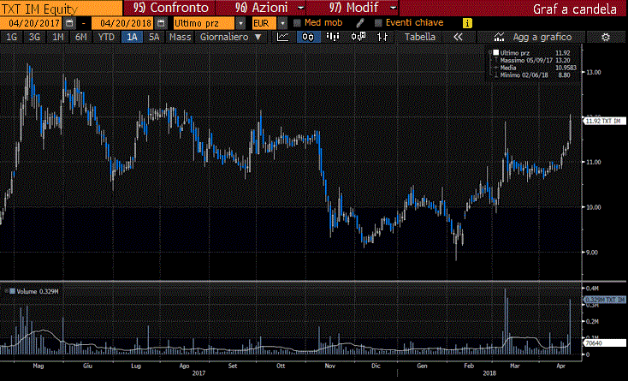The width and height of the screenshot is (628, 381).
Task: Open the start date calendar picker
Action: pyautogui.click(x=69, y=23)
